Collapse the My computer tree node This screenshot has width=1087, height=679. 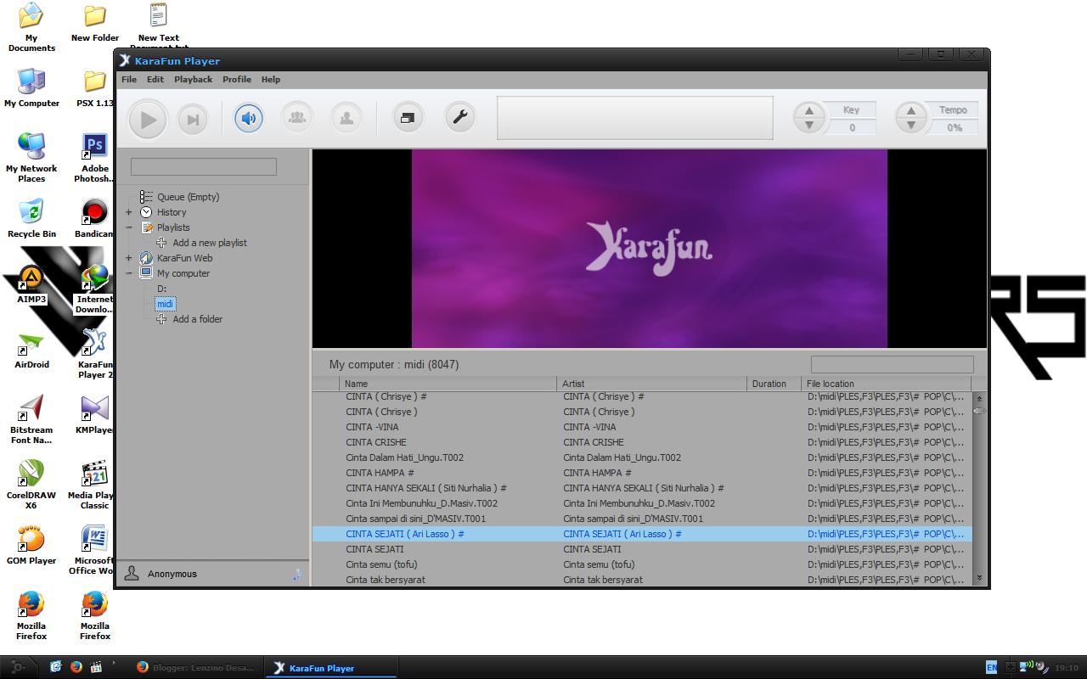(129, 273)
